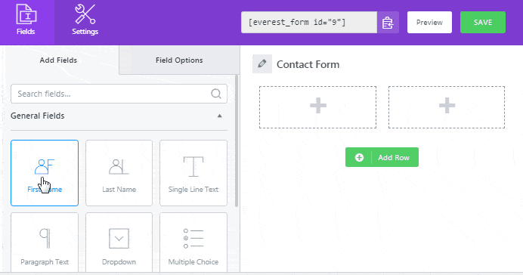Open the Fields panel icon
The height and width of the screenshot is (275, 523).
[26, 14]
